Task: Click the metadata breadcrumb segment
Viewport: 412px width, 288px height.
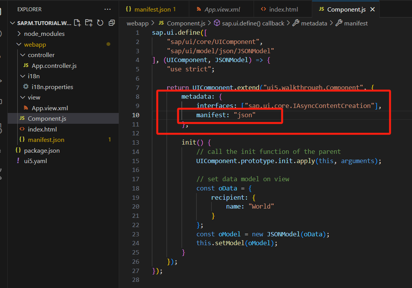Action: pyautogui.click(x=314, y=23)
